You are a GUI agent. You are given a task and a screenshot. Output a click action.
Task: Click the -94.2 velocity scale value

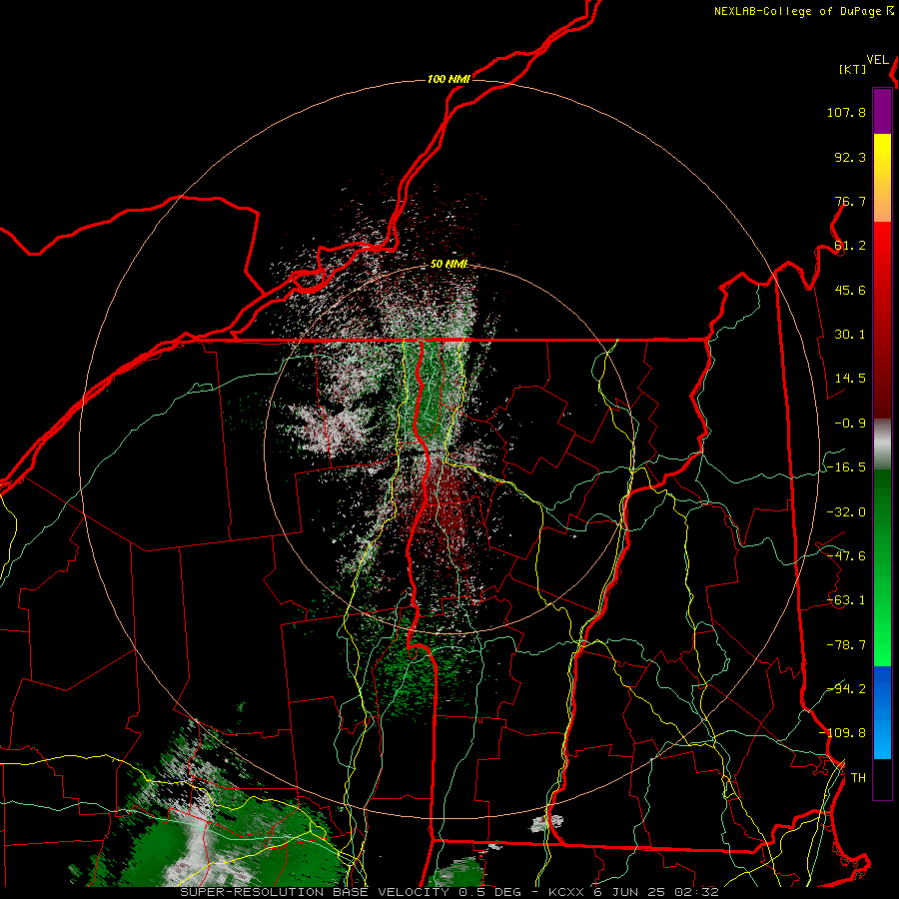(846, 688)
